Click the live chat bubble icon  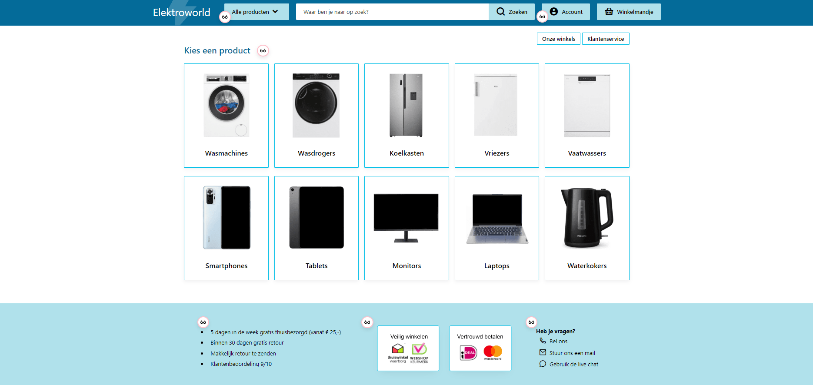[x=543, y=364]
